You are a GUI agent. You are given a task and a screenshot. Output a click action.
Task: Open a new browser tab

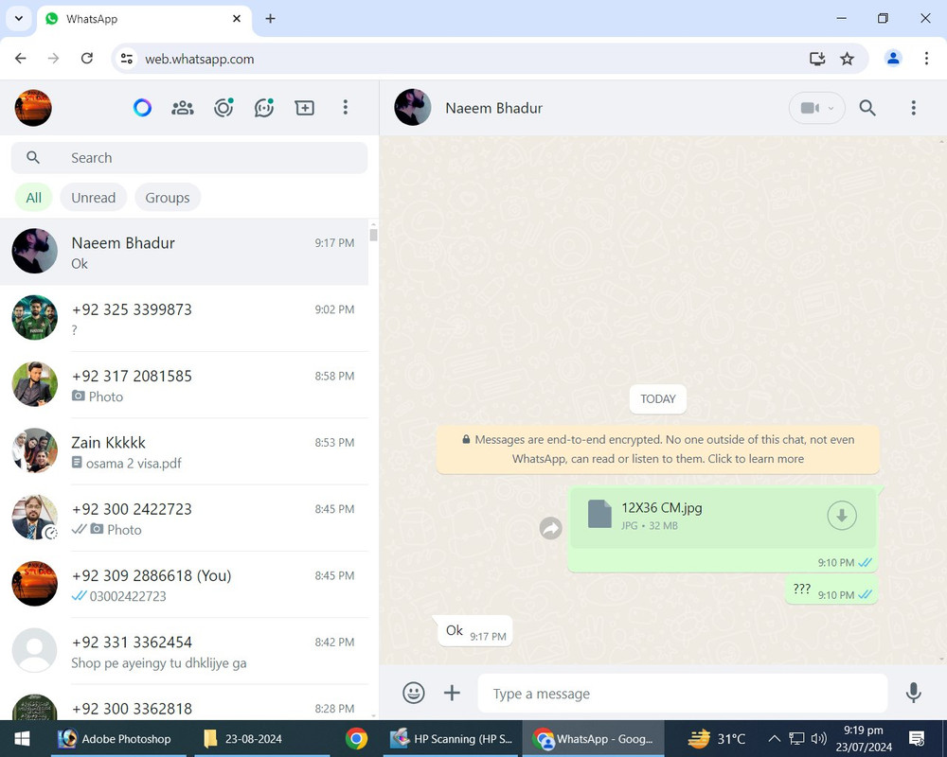point(270,19)
